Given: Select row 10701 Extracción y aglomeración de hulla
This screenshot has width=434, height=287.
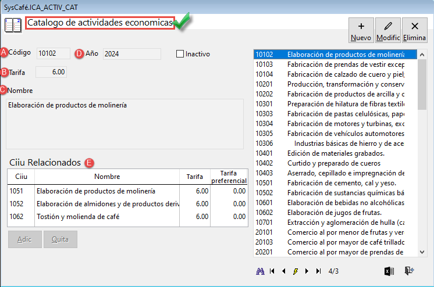Looking at the screenshot, I should 335,223.
